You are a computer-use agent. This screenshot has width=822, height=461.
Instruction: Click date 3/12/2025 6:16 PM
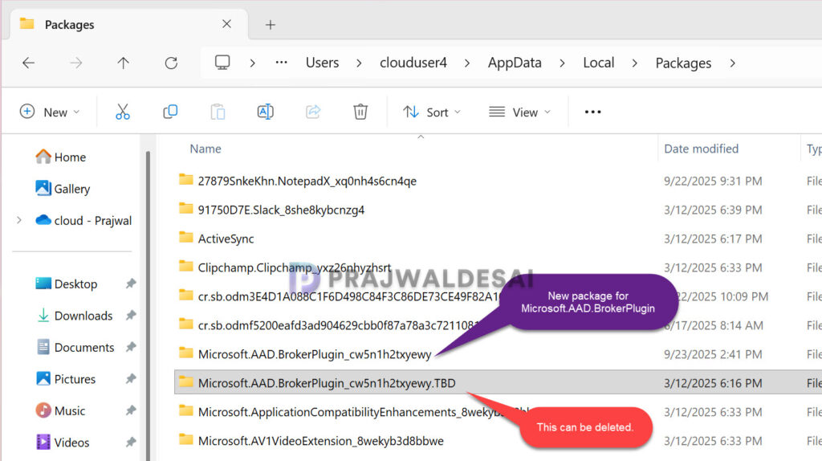713,383
